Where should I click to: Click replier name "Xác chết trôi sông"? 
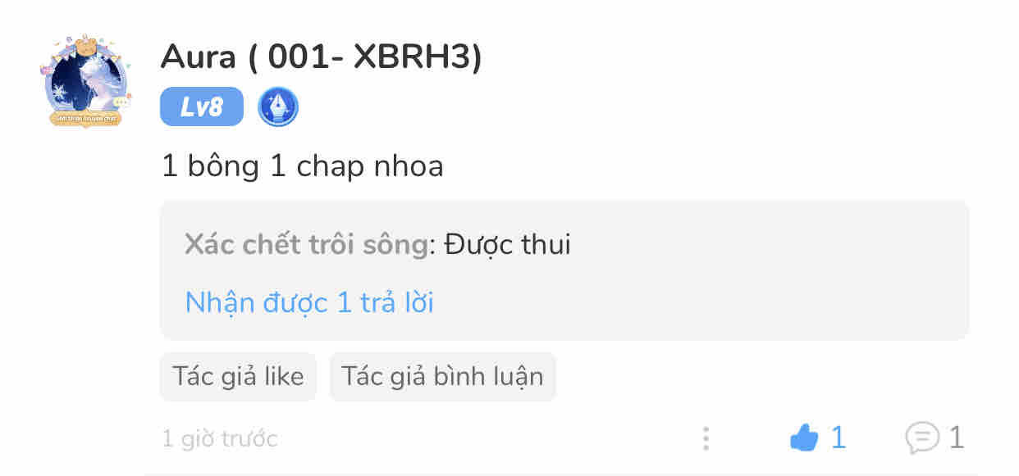tap(307, 244)
